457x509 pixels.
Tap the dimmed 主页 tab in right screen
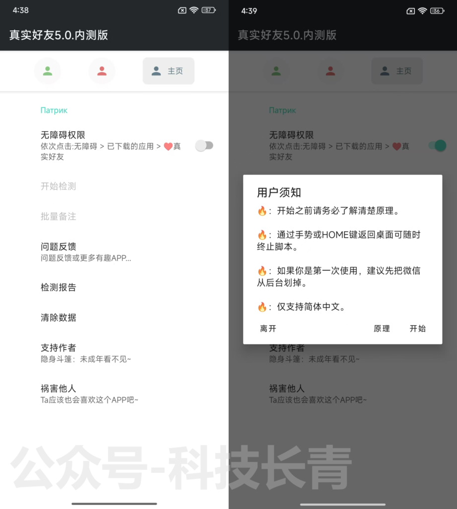point(397,71)
